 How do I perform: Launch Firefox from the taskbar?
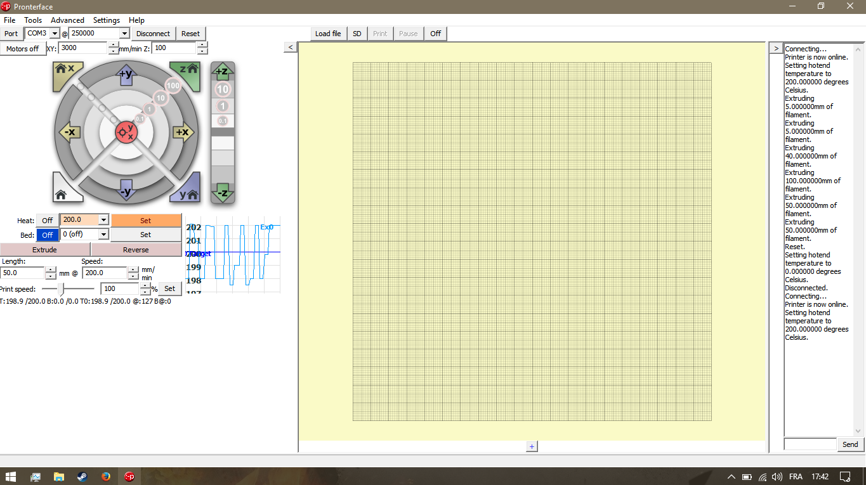pyautogui.click(x=106, y=477)
